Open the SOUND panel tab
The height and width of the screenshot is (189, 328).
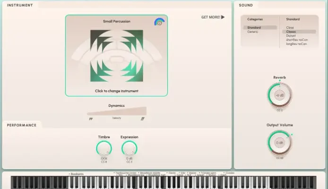(246, 5)
